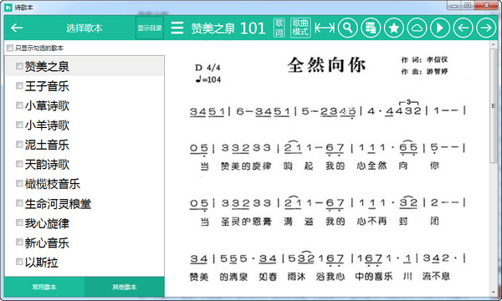Screen dimensions: 502x301
Task: Minimize the 诗歌本 window
Action: [454, 6]
